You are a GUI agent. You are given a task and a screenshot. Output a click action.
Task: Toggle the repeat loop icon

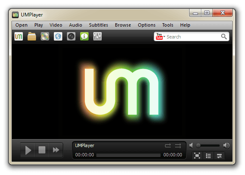point(168,146)
